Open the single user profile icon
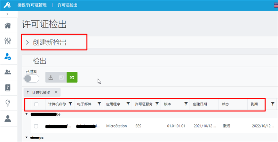Viewport: 278px width, 142px height. [8, 118]
